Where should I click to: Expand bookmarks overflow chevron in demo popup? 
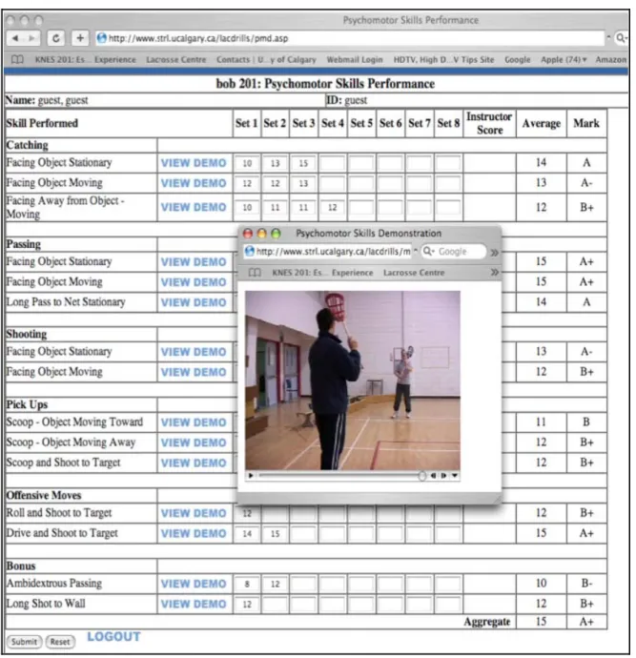(495, 272)
